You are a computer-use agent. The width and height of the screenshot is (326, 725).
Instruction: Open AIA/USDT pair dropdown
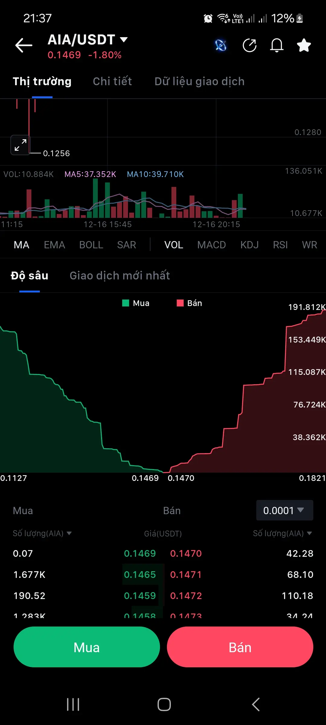click(88, 40)
